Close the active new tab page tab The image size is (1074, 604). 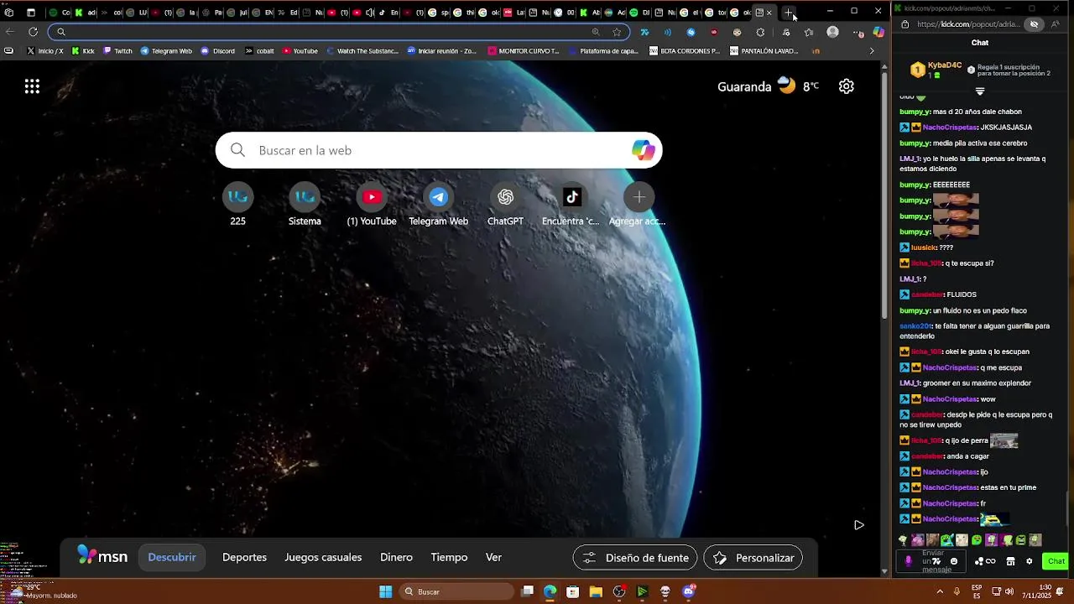click(769, 13)
